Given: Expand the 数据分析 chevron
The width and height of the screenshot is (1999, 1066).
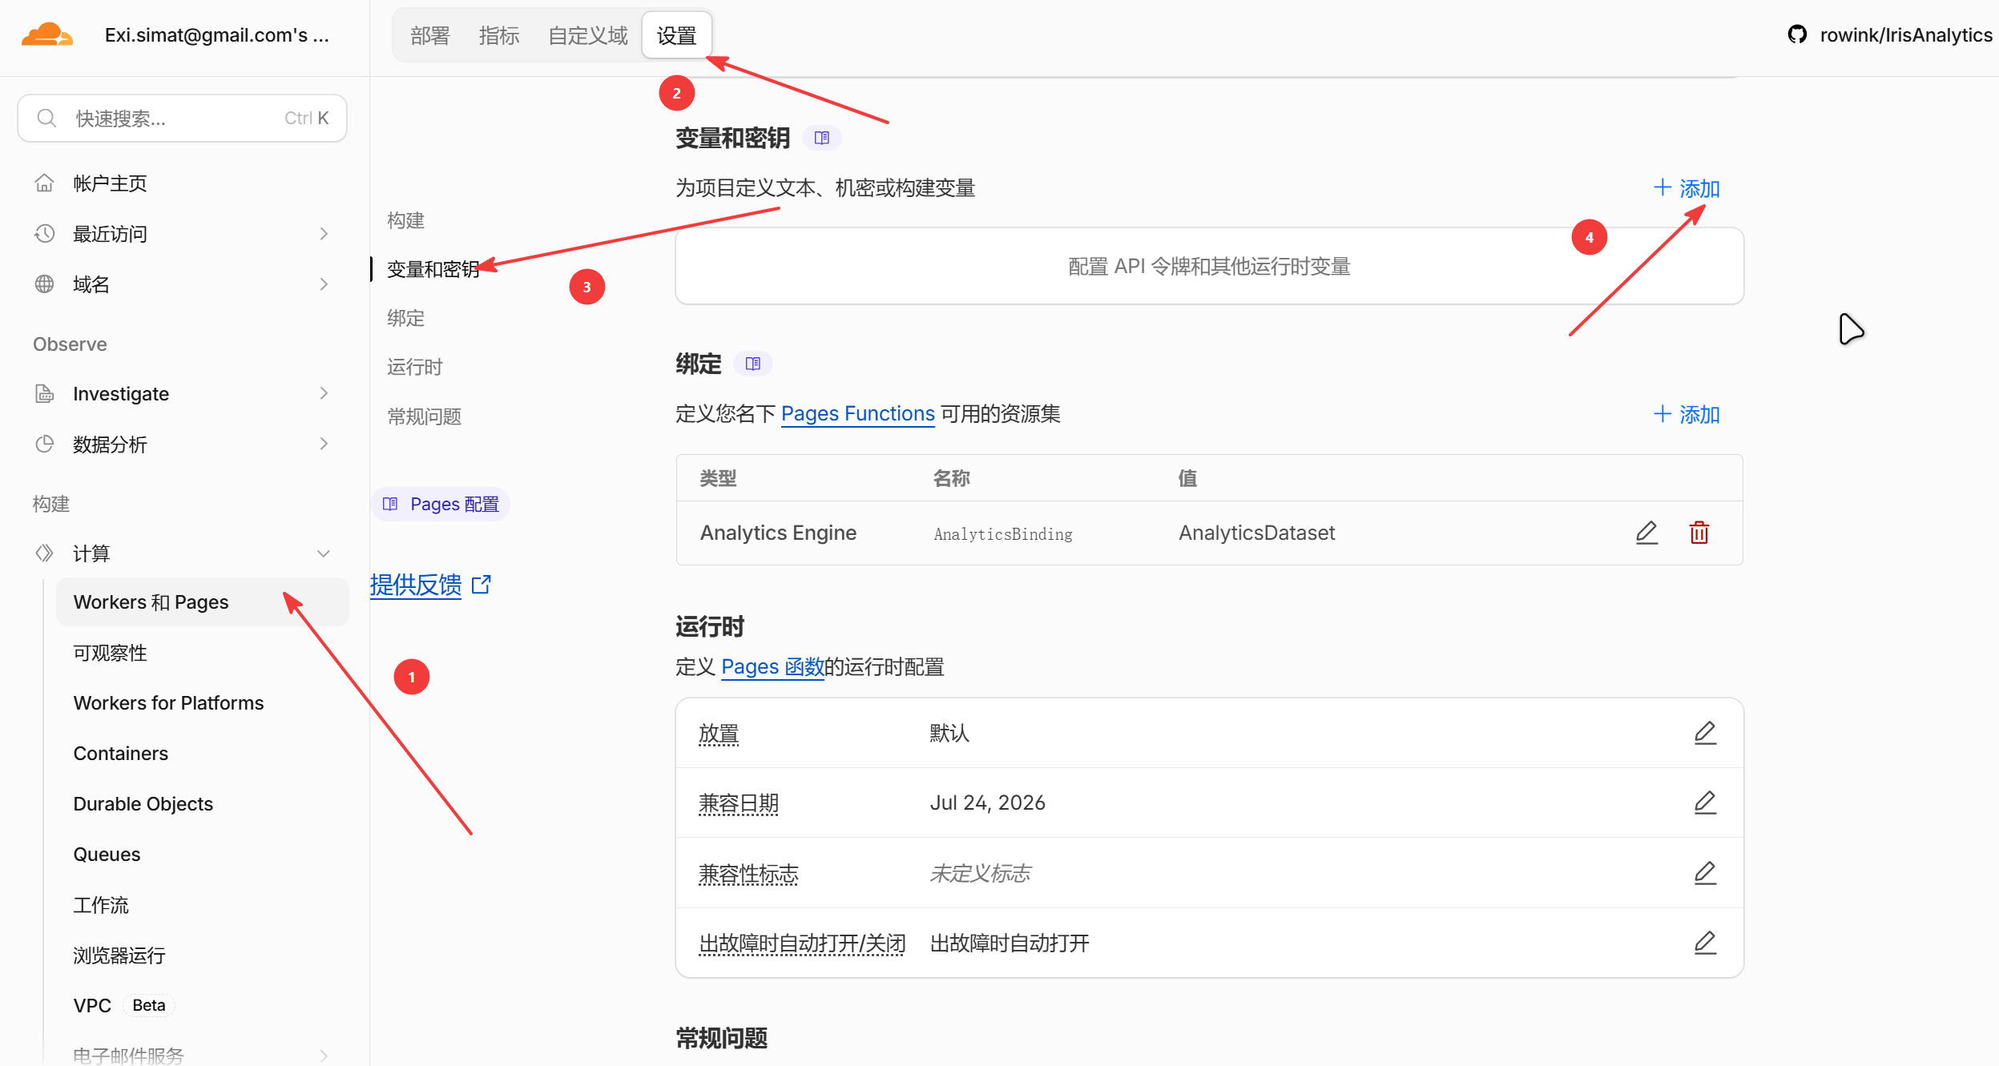Looking at the screenshot, I should (x=324, y=444).
